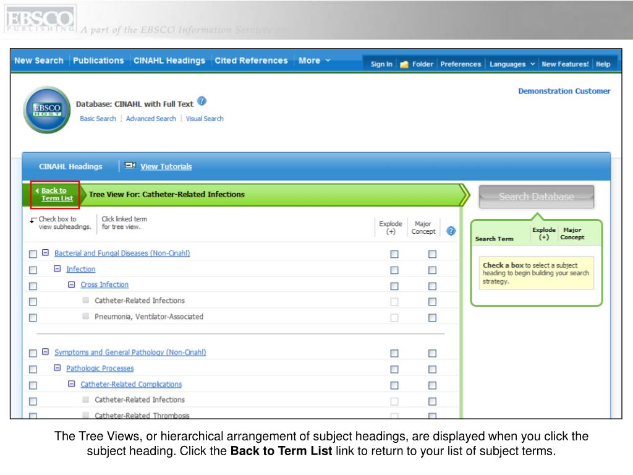Image resolution: width=633 pixels, height=475 pixels.
Task: Open the More dropdown menu
Action: tap(314, 61)
